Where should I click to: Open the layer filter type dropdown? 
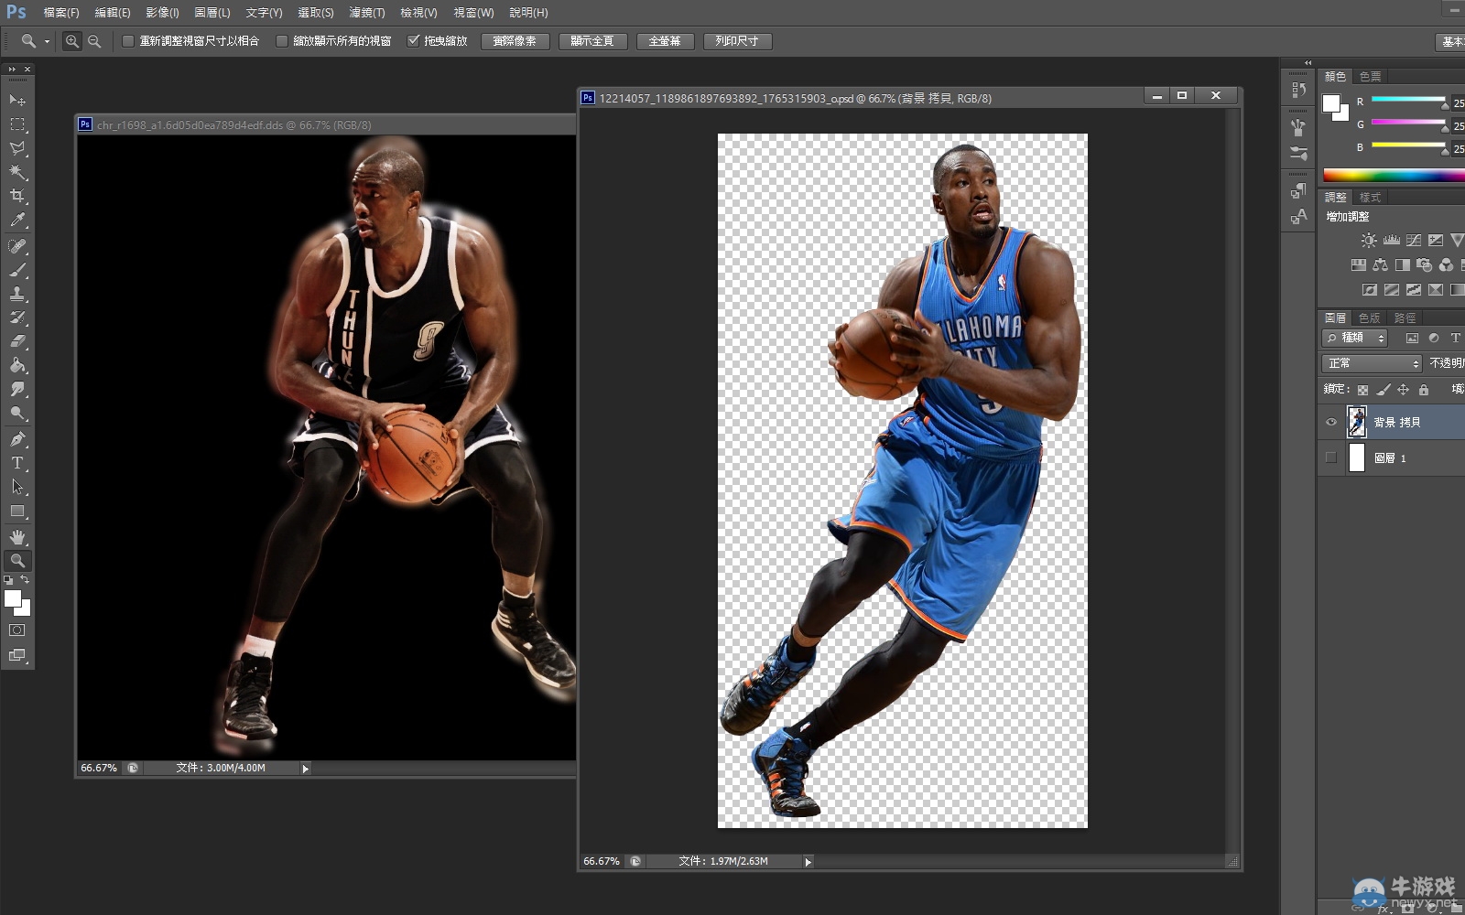click(x=1356, y=338)
